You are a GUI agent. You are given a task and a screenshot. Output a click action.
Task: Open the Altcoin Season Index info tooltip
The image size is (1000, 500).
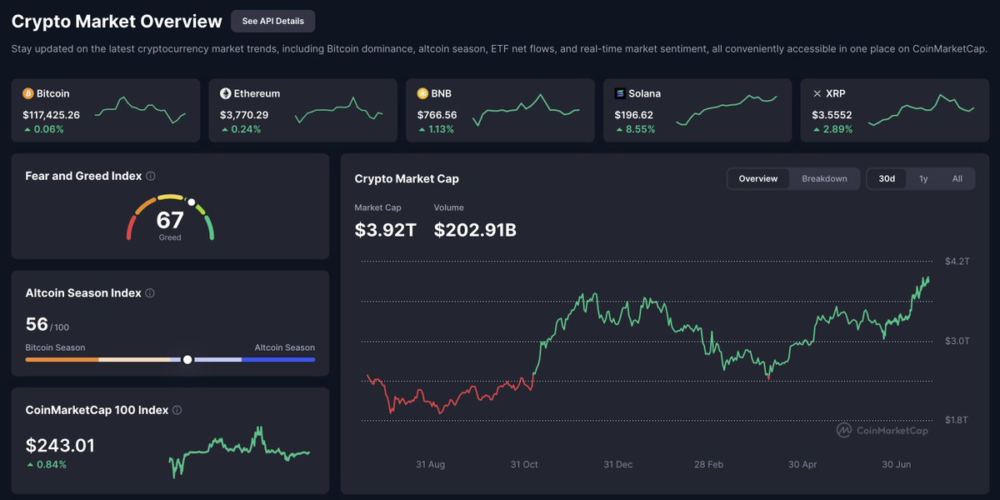tap(150, 292)
